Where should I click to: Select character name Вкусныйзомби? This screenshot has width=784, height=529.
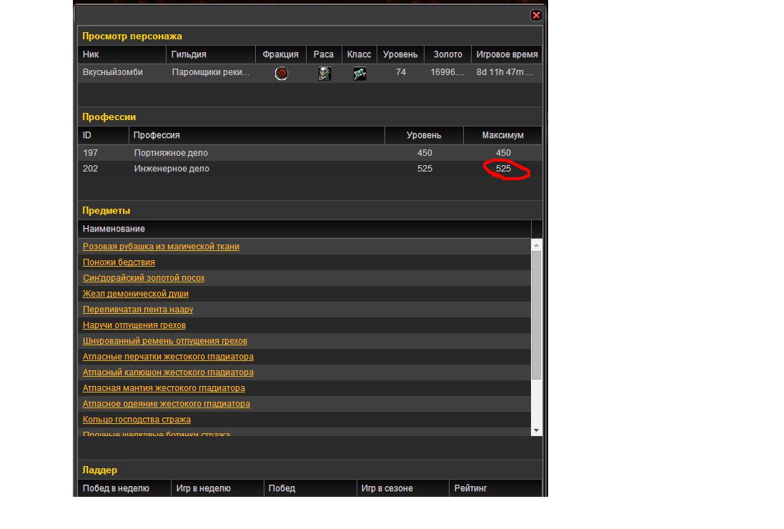[112, 72]
